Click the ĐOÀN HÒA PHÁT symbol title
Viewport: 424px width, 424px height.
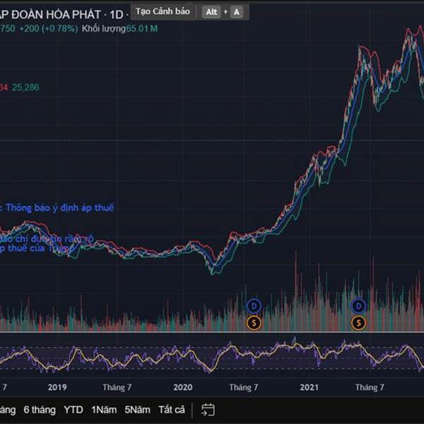(x=57, y=15)
